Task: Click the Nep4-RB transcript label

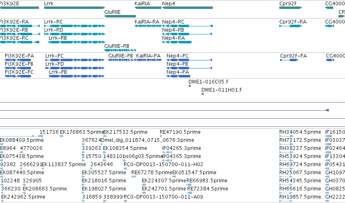Action: [x=173, y=30]
